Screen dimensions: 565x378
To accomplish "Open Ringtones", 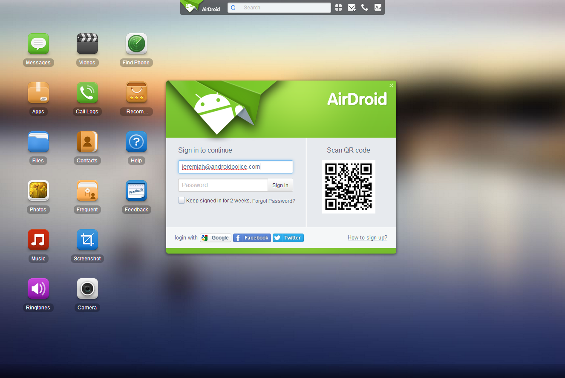I will [x=38, y=289].
